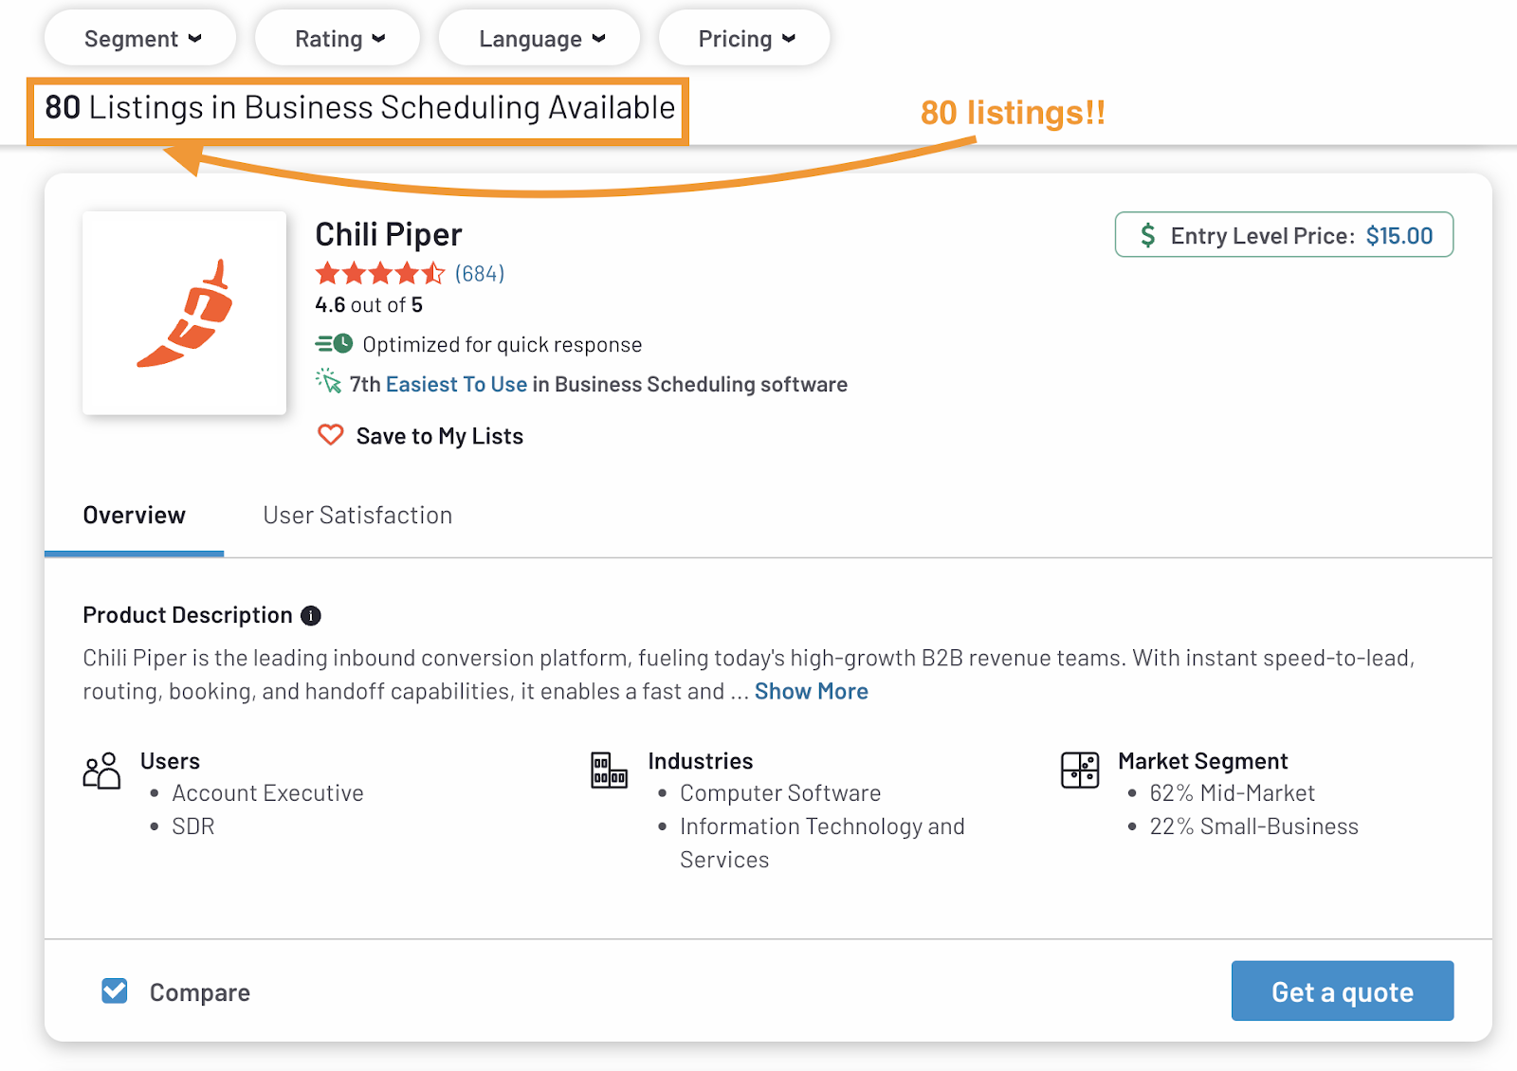
Task: Click the star rating icons
Action: coord(380,274)
